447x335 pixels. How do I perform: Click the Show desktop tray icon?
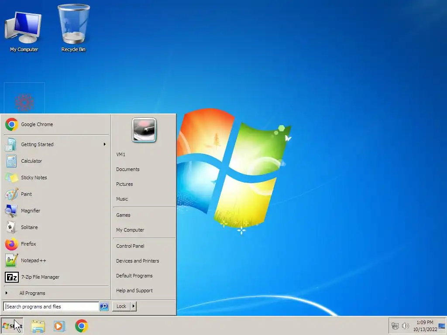coord(442,326)
